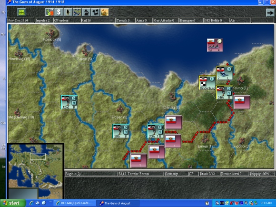Open the soldier silhouette units screen
This screenshot has height=207, width=276.
tap(68, 12)
